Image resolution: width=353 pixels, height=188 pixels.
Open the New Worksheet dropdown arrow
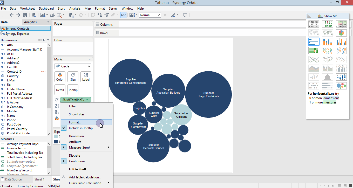coord(47,15)
